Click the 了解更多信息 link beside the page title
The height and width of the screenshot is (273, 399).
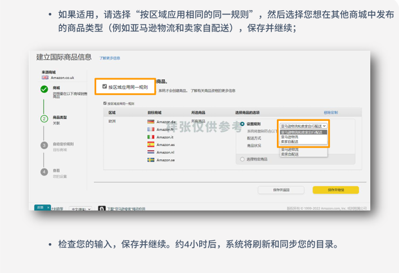[x=110, y=58]
